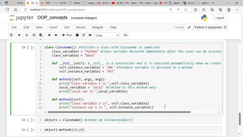
Task: Open the favorites list icon
Action: pyautogui.click(x=204, y=10)
